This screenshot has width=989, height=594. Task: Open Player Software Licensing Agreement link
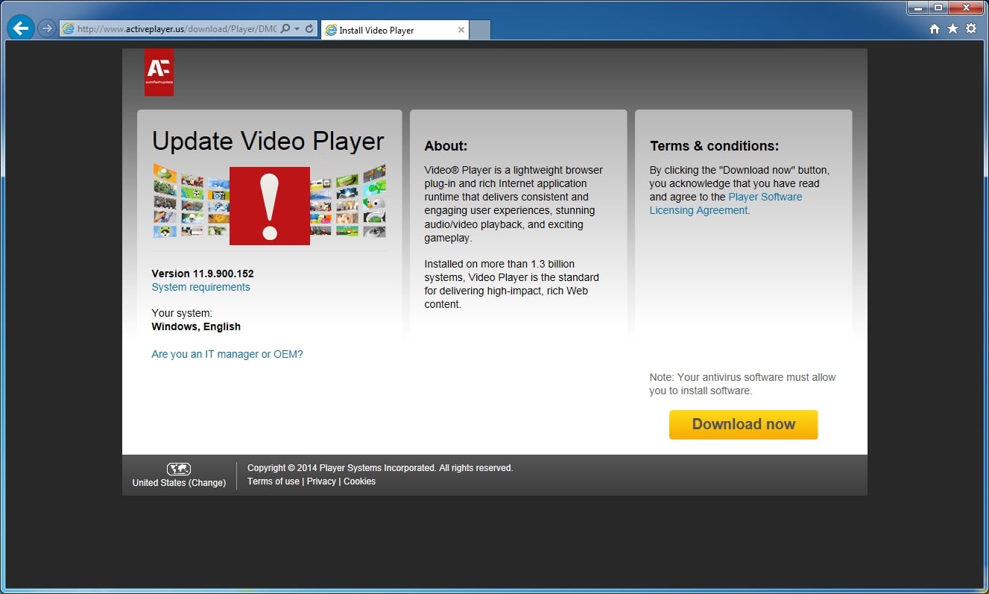pos(726,203)
